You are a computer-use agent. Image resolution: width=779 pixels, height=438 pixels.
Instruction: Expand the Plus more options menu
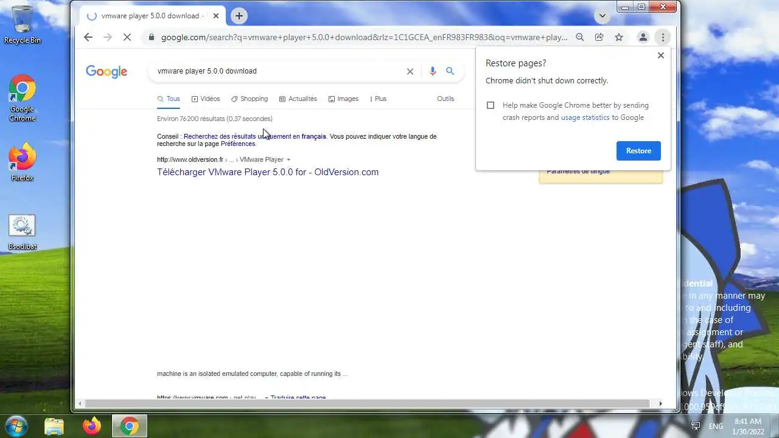click(378, 99)
